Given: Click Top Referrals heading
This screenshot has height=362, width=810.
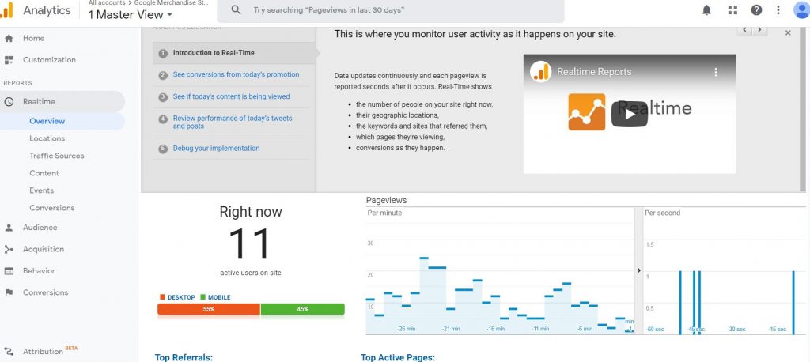Looking at the screenshot, I should coord(184,357).
